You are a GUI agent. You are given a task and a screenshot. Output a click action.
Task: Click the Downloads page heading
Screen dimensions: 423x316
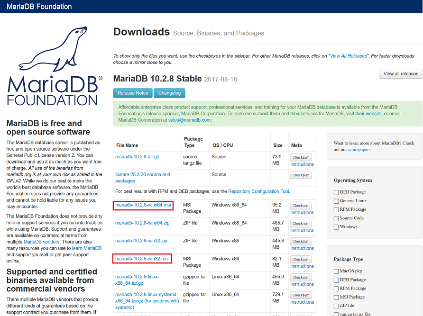pyautogui.click(x=141, y=32)
